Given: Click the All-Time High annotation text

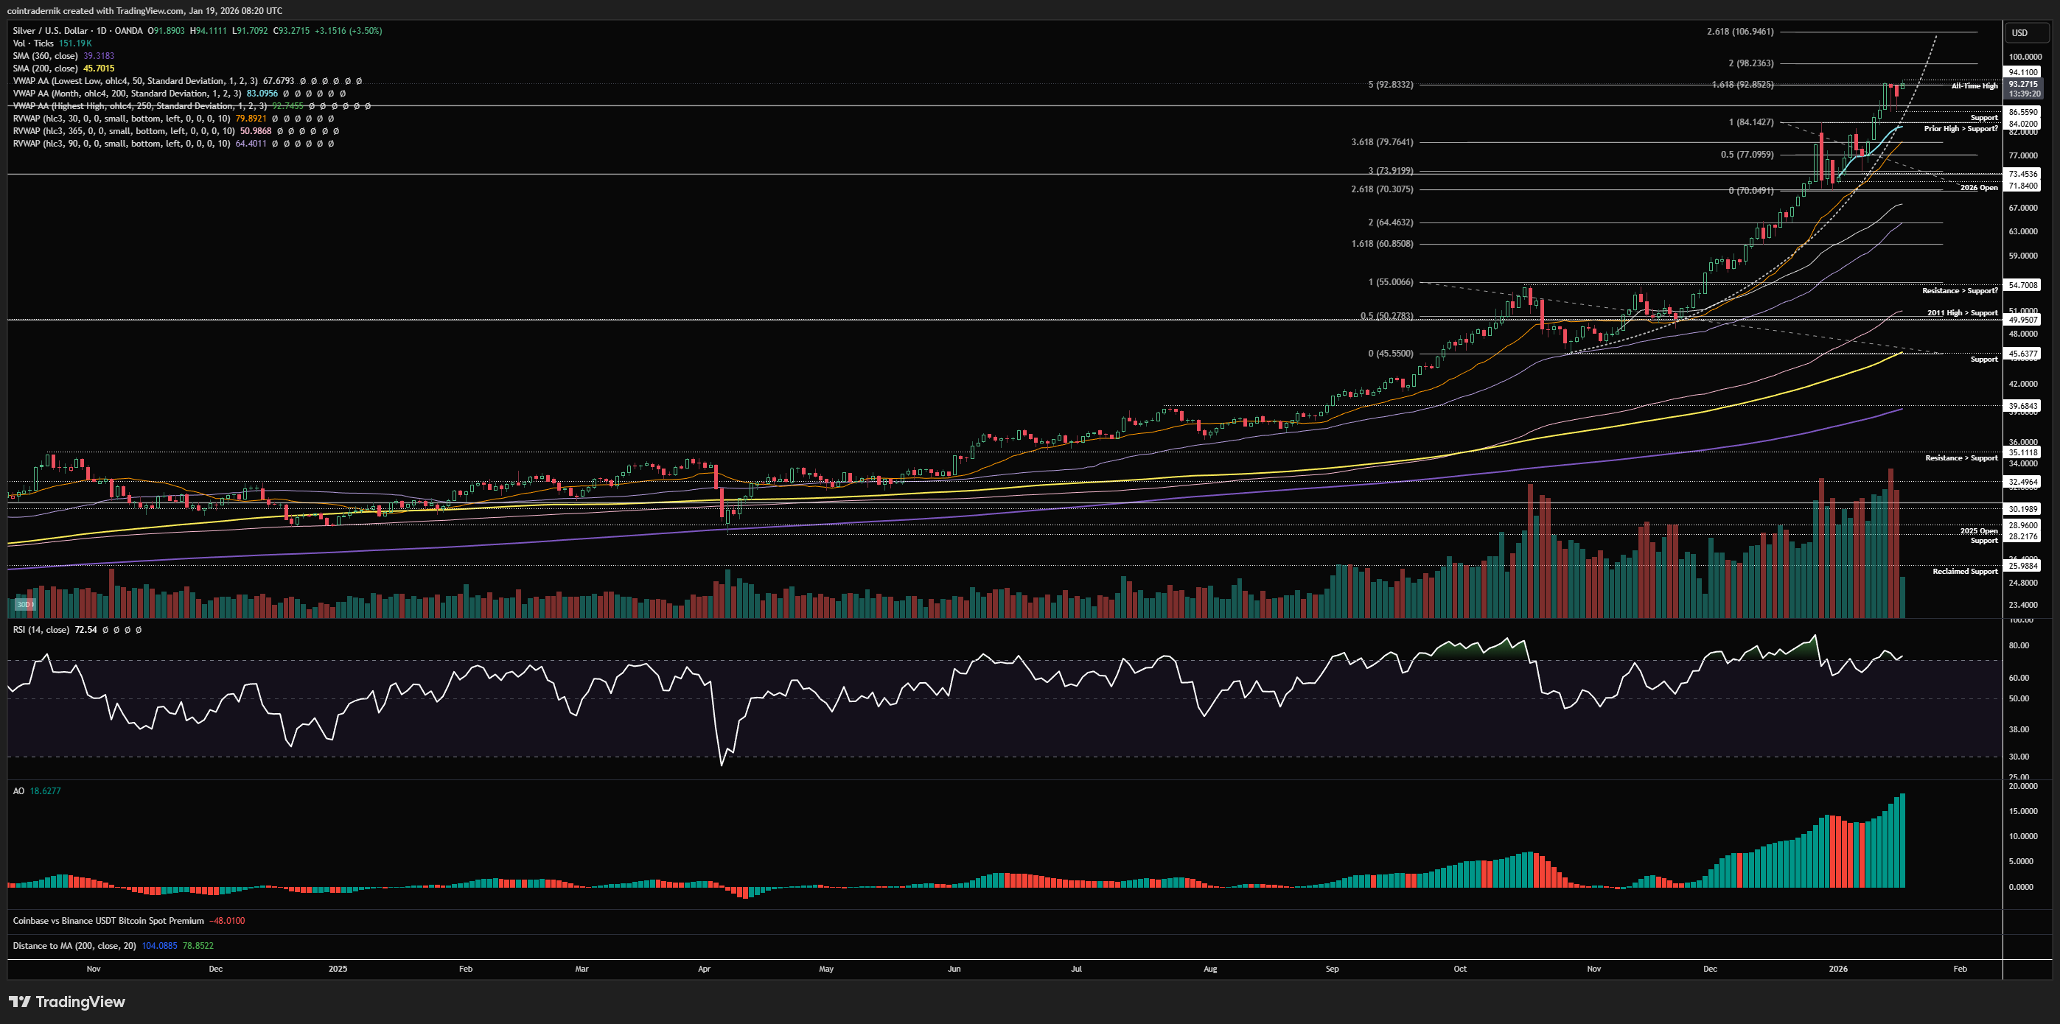Looking at the screenshot, I should pos(1974,86).
